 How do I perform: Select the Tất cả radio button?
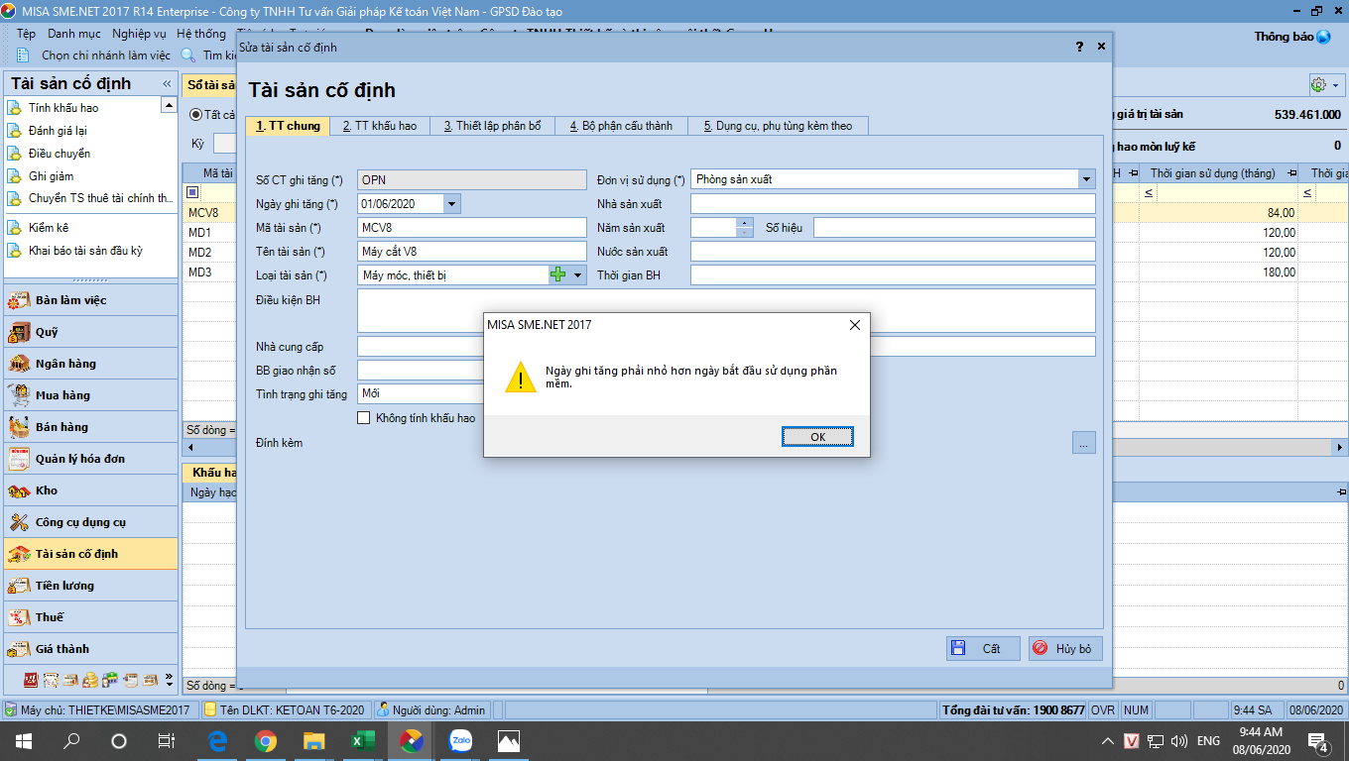[x=196, y=115]
